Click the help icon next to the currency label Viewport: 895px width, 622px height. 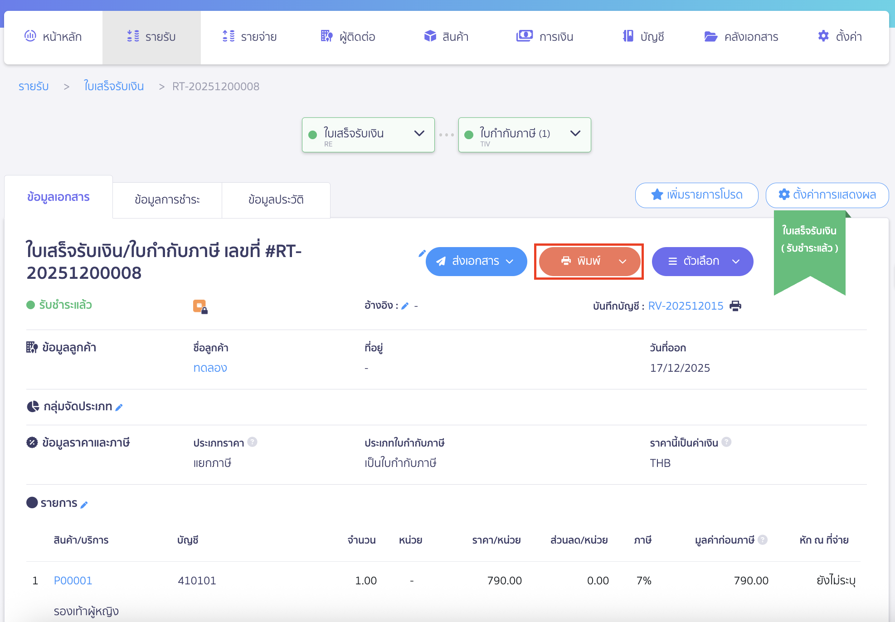tap(726, 442)
